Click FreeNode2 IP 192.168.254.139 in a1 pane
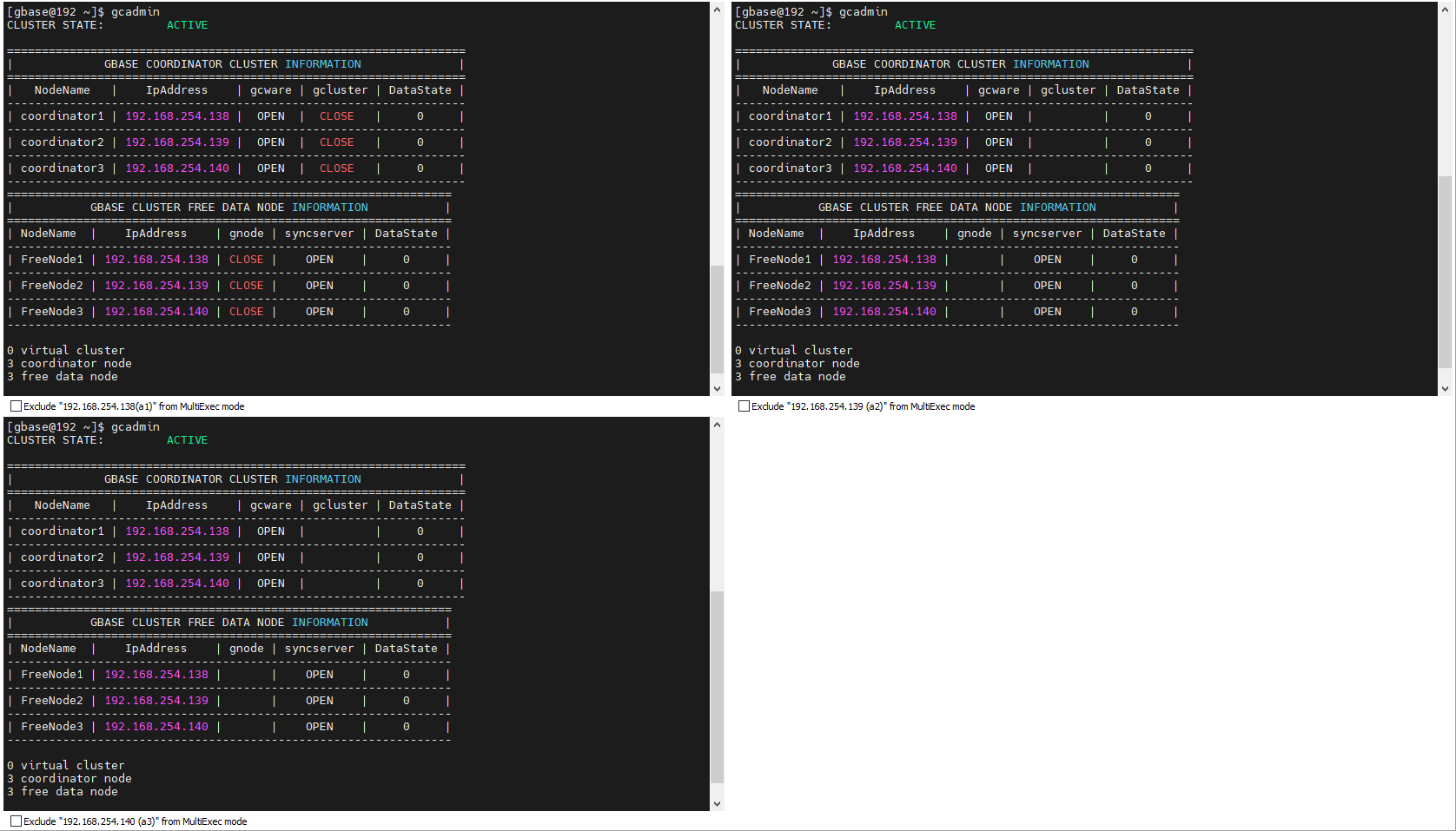This screenshot has height=831, width=1456. (x=156, y=286)
